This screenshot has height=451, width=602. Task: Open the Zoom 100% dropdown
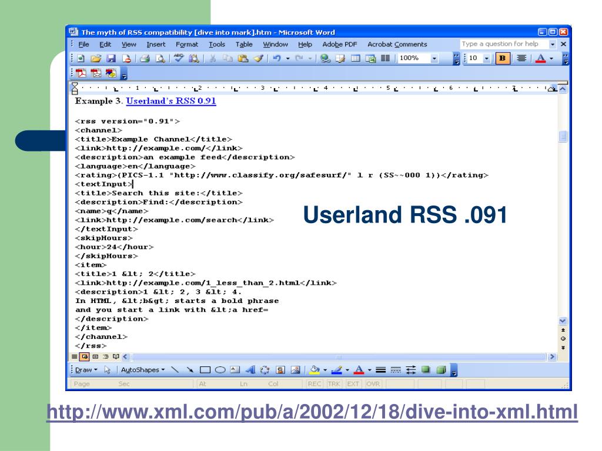pyautogui.click(x=434, y=58)
